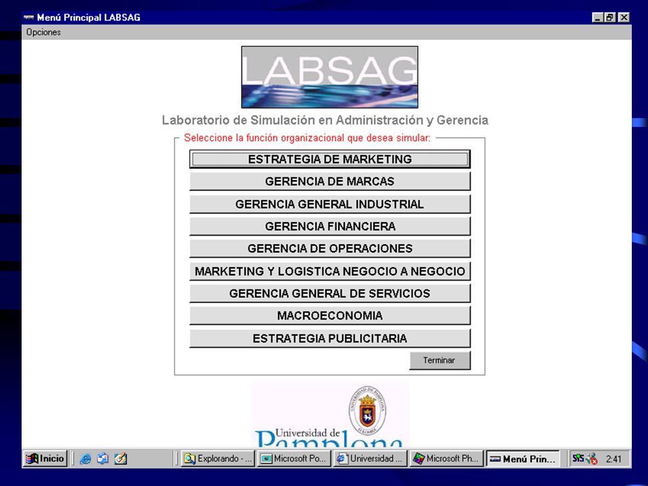The height and width of the screenshot is (486, 648).
Task: Click the Menú Principal LABSAG title icon
Action: [28, 18]
